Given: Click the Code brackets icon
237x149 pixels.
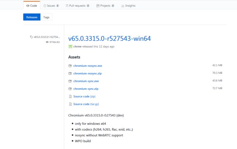Looking at the screenshot, I should (28, 6).
